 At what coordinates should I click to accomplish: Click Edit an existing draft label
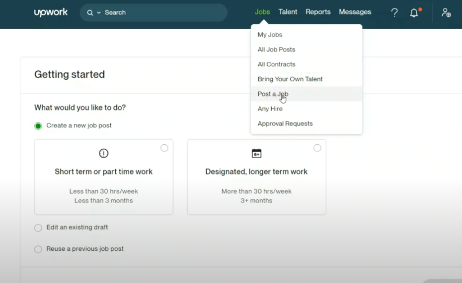coord(77,227)
